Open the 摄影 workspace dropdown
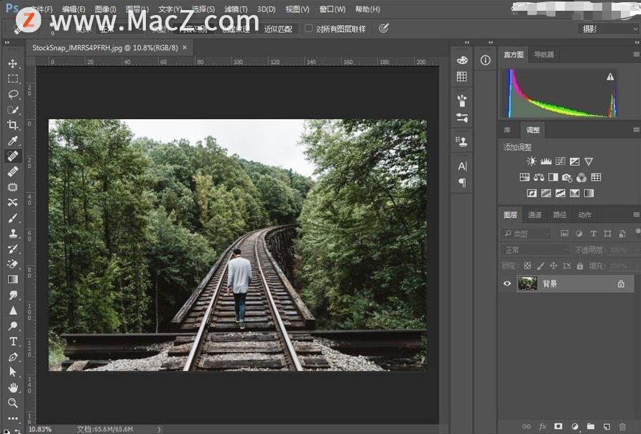The height and width of the screenshot is (434, 641). click(608, 29)
